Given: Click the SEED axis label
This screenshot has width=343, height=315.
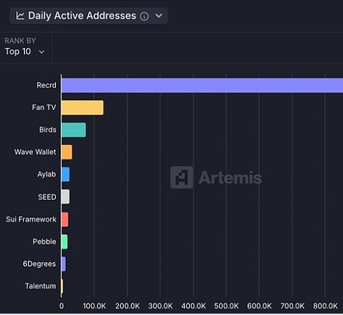Looking at the screenshot, I should (x=47, y=197).
